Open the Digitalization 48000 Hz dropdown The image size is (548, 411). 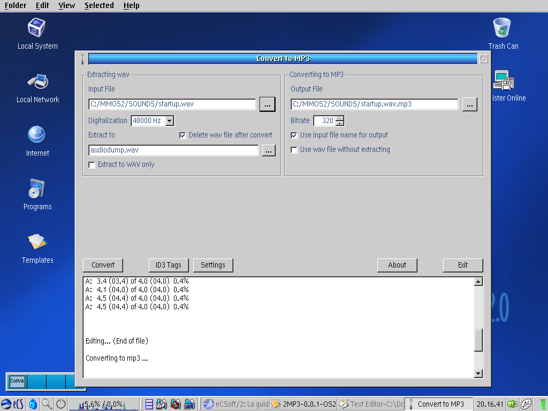coord(170,120)
